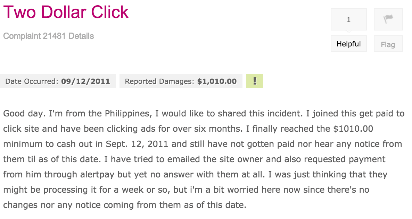This screenshot has height=219, width=412.
Task: Mark this complaint as Helpful
Action: 349,44
